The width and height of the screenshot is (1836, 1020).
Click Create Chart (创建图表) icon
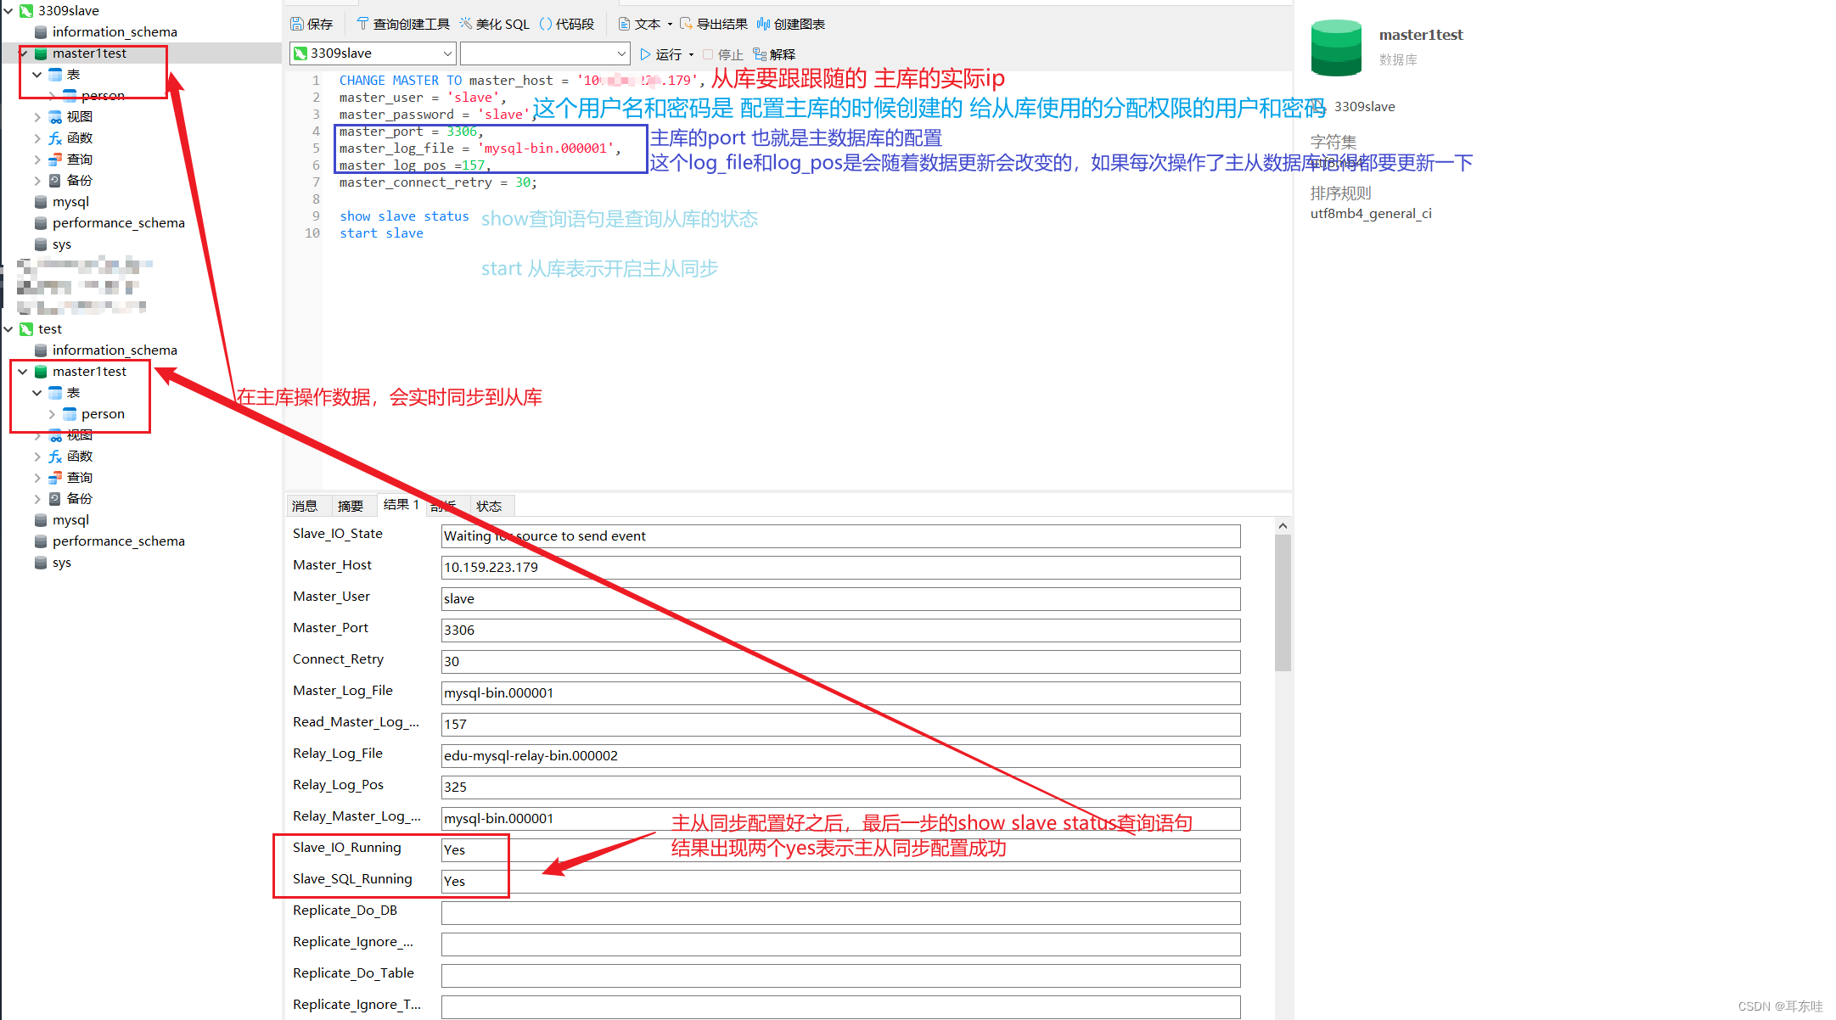[x=763, y=24]
